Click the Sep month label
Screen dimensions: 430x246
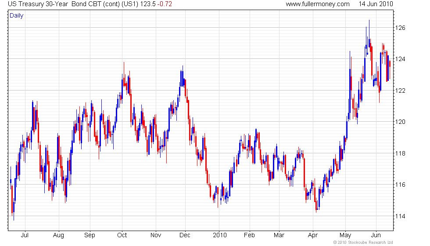point(90,235)
